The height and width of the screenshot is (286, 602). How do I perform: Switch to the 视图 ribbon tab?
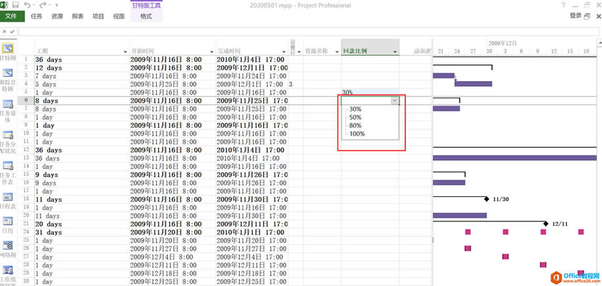coord(119,16)
